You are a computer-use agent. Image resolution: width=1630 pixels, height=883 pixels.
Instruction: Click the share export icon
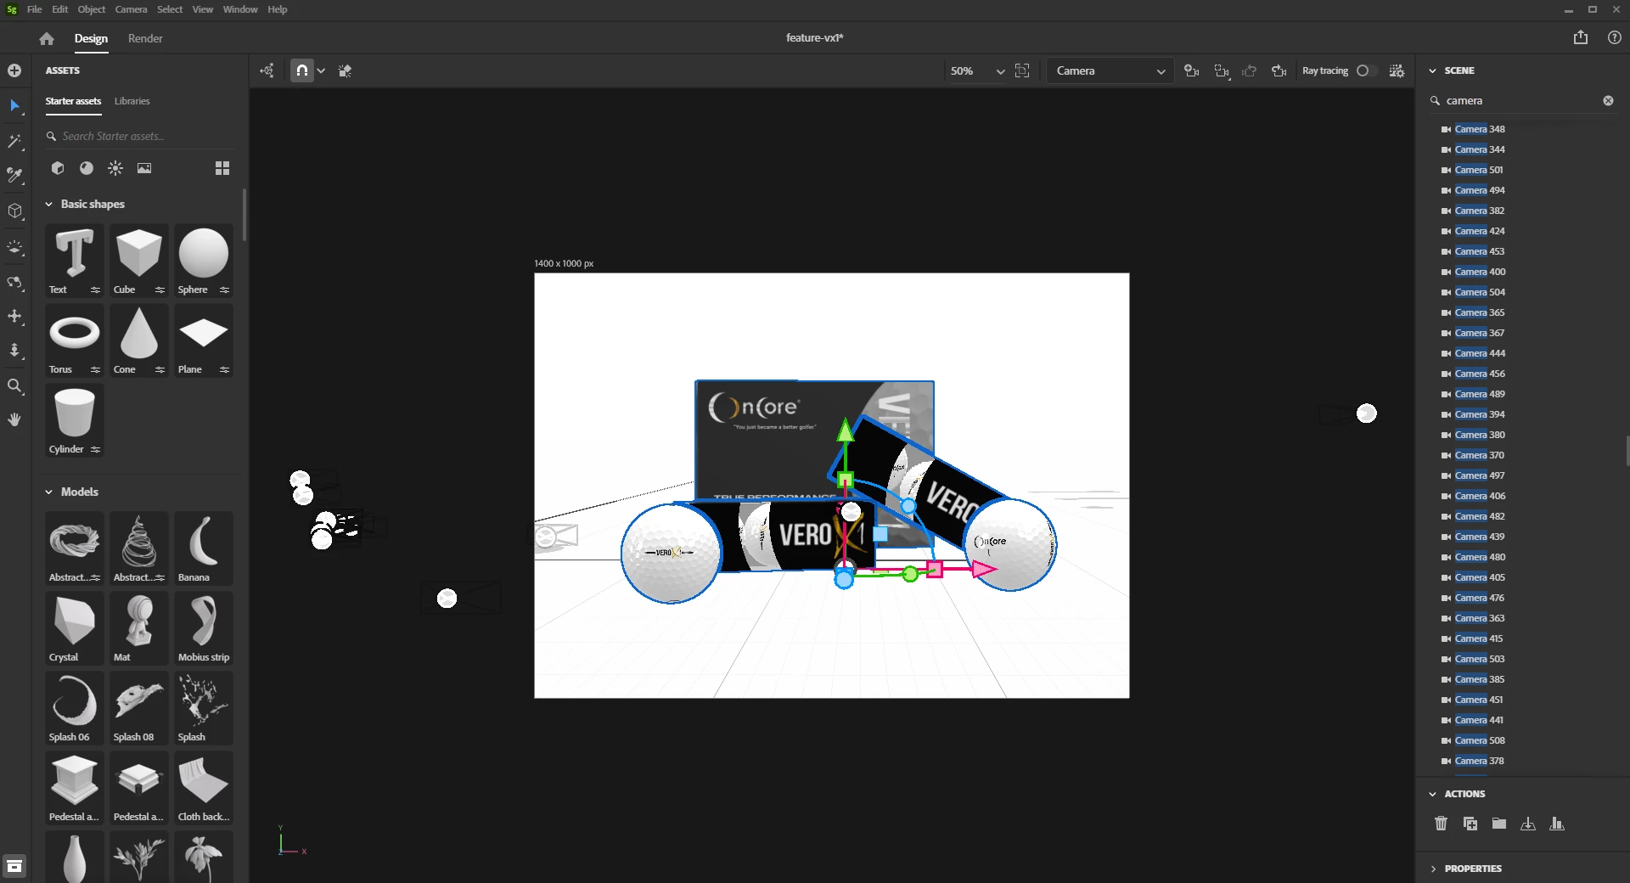[1581, 37]
